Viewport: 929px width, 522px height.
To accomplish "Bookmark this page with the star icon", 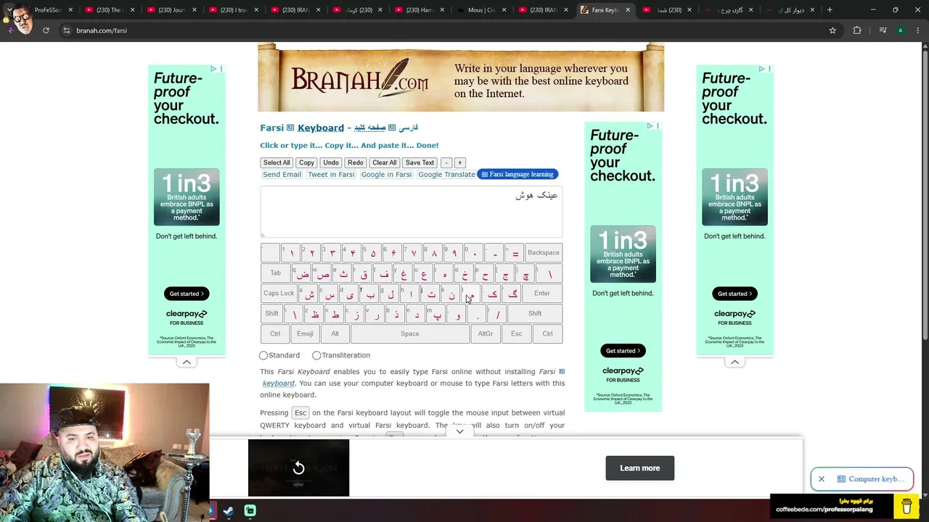I will point(832,30).
